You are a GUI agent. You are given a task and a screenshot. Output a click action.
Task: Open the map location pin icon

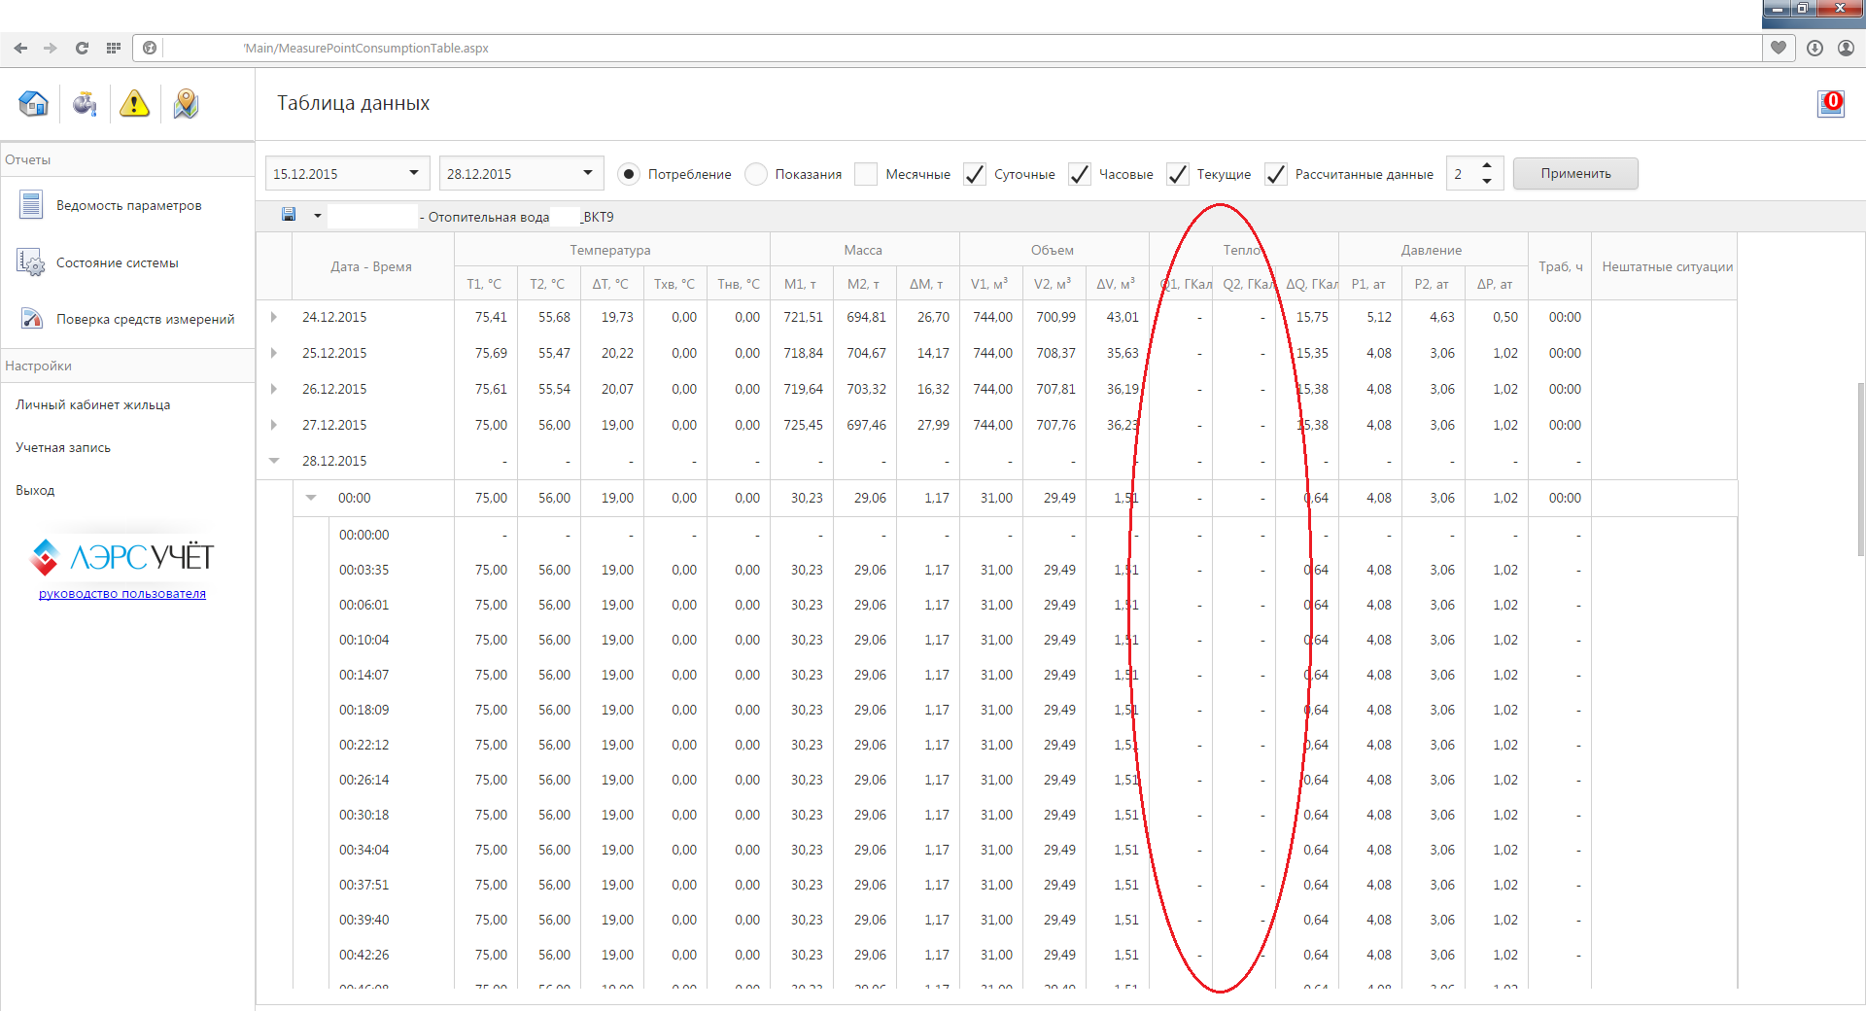click(x=186, y=103)
